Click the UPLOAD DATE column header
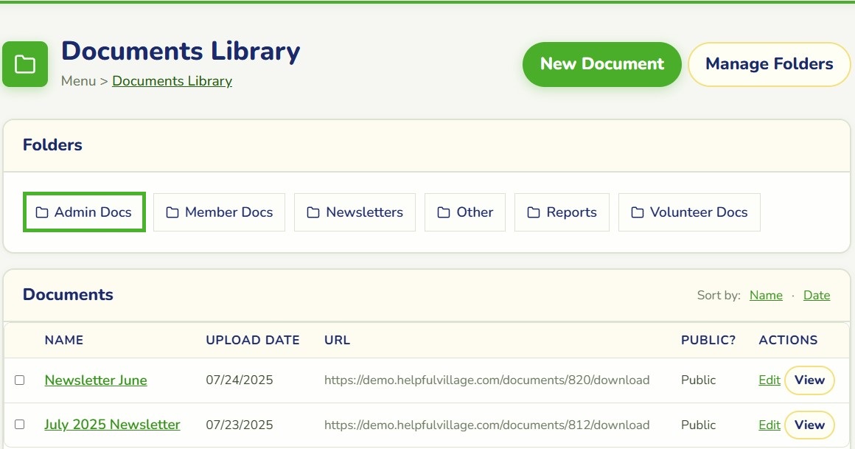The width and height of the screenshot is (855, 449). coord(253,340)
